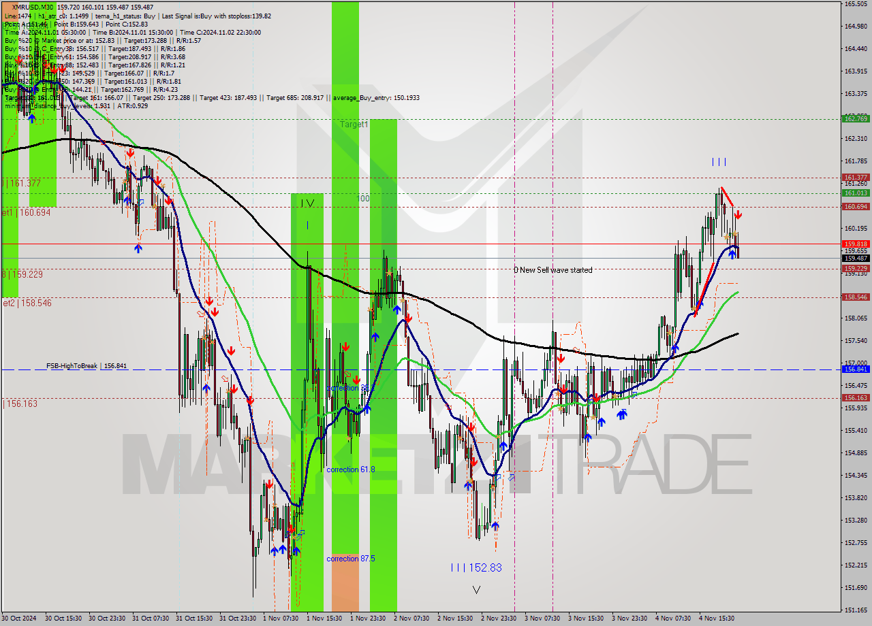The image size is (872, 626).
Task: Click the 'I V' wave label
Action: click(307, 203)
